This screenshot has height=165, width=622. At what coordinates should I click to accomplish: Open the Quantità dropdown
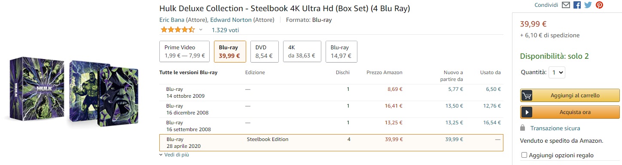tap(557, 72)
